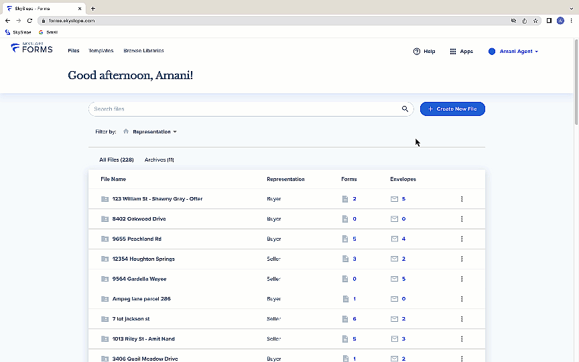Open three-dot menu for 9655 Peachland Rd
579x362 pixels.
[x=462, y=239]
